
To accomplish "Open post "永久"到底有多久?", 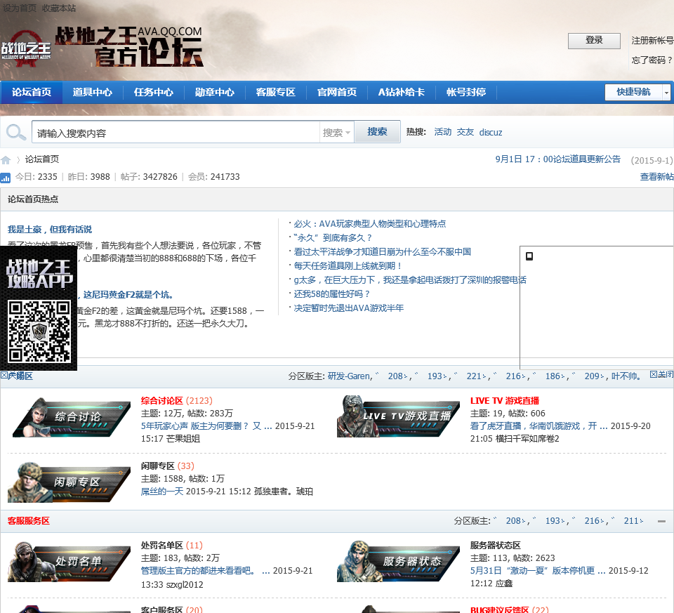I will coord(333,238).
